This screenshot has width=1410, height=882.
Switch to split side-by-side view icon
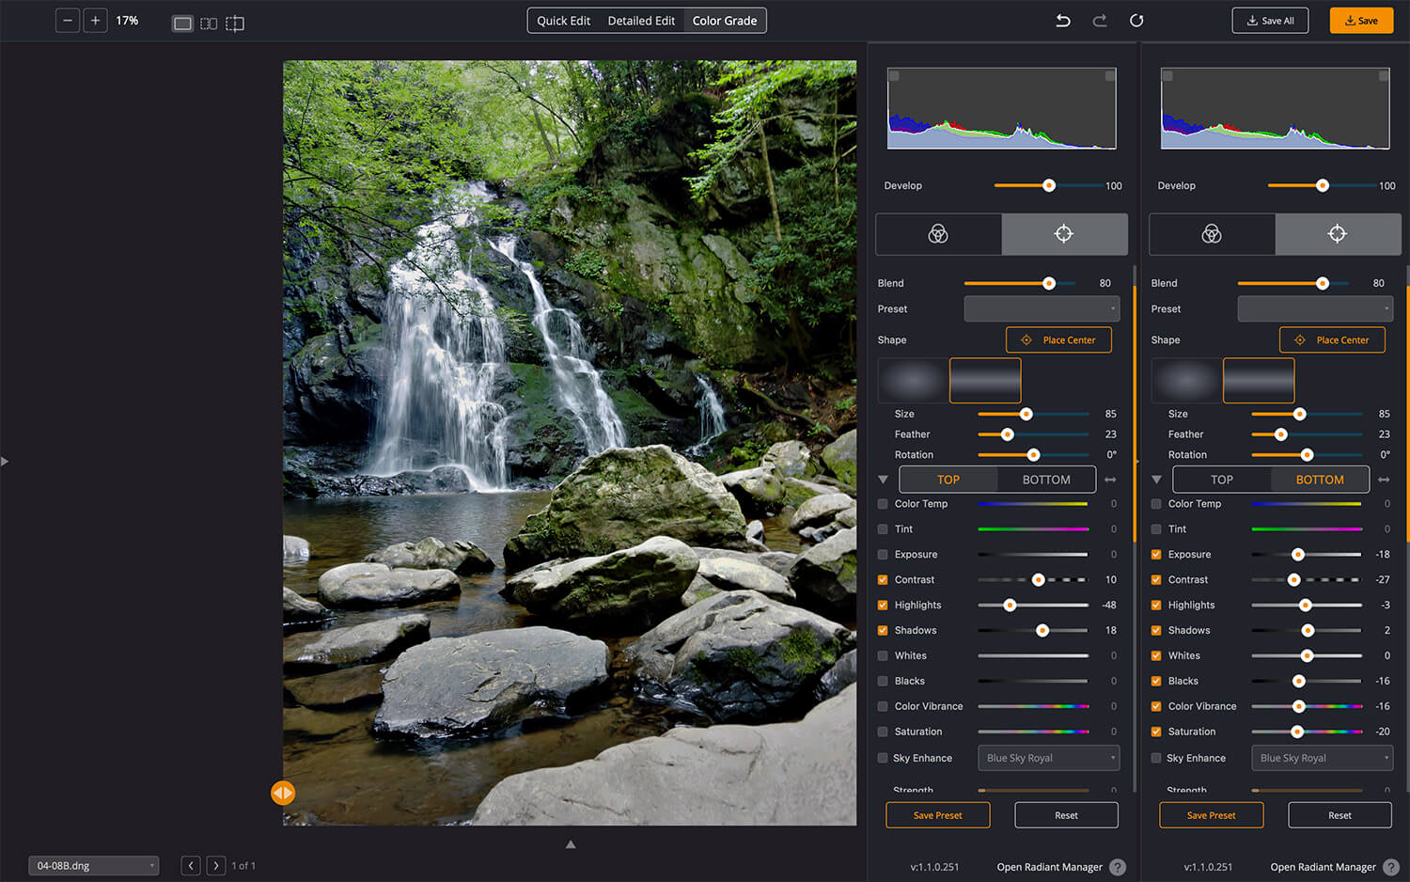click(209, 24)
